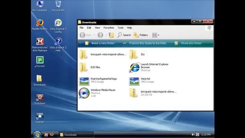245x138 pixels.
Task: Toggle the Folders pane
Action: pyautogui.click(x=140, y=35)
